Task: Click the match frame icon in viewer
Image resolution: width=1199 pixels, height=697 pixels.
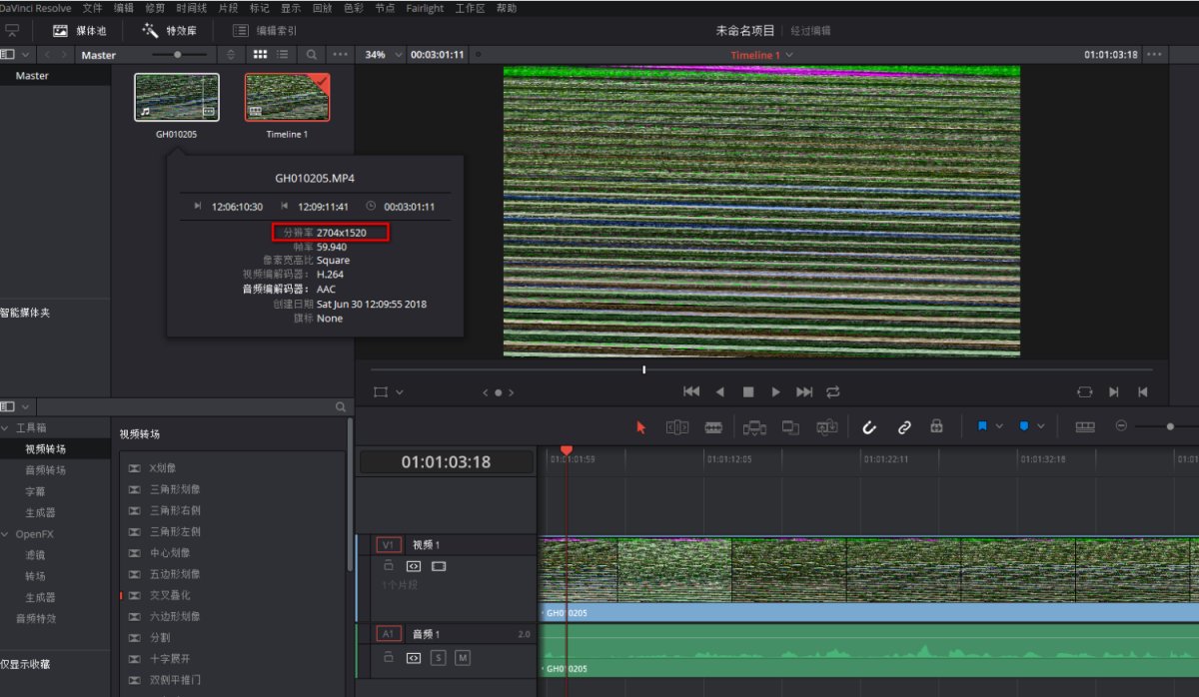Action: pyautogui.click(x=1085, y=392)
